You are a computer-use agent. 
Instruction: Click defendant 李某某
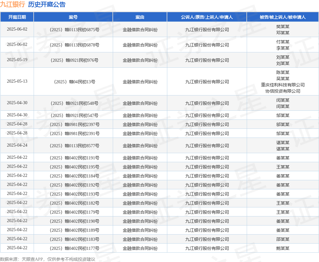tap(283, 48)
